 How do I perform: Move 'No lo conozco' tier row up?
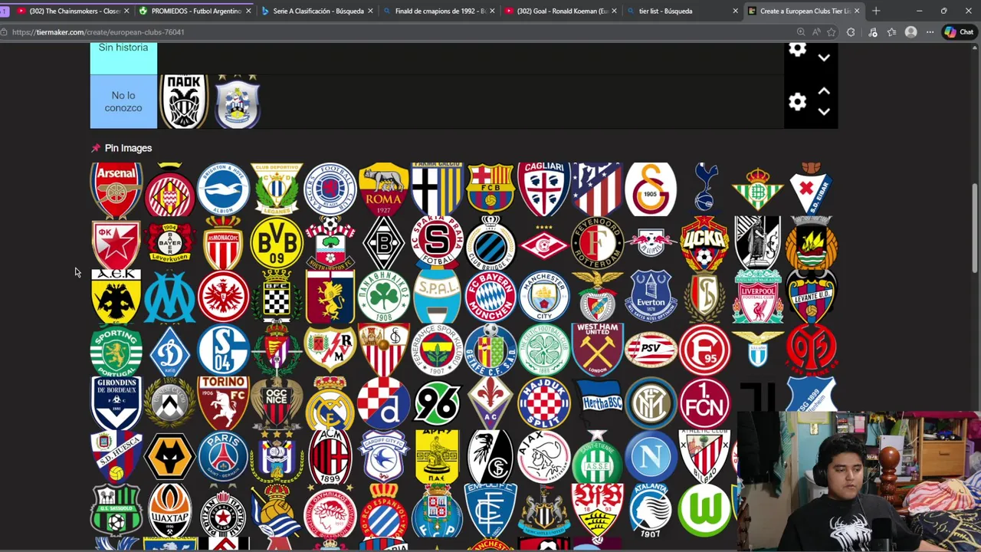pos(824,91)
